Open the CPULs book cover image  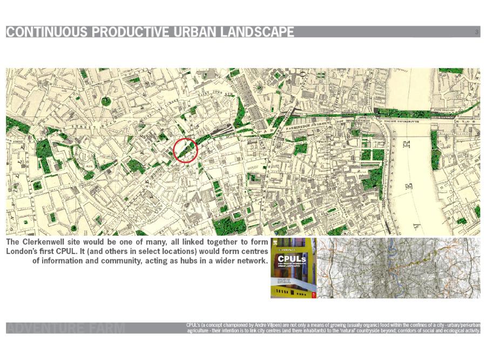293,268
